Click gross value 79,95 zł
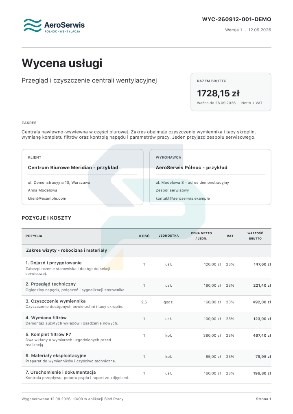 pyautogui.click(x=263, y=356)
